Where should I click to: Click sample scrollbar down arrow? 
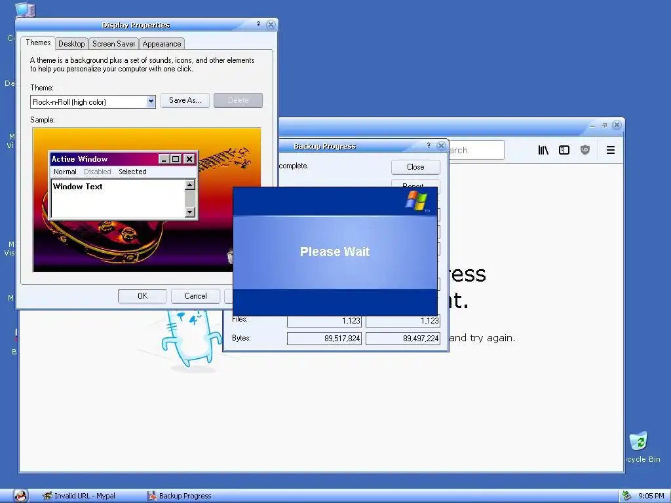(x=189, y=212)
